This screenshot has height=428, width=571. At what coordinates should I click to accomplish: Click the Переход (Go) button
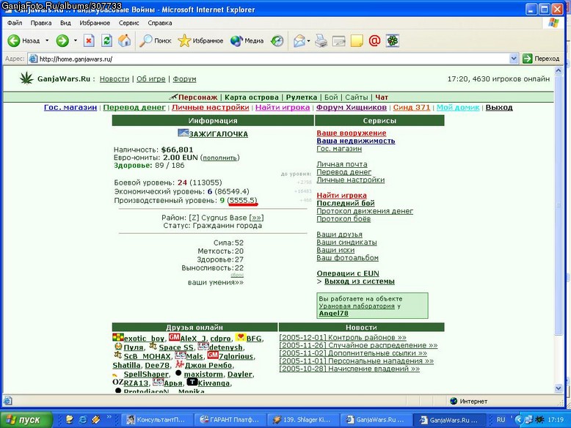[x=541, y=59]
